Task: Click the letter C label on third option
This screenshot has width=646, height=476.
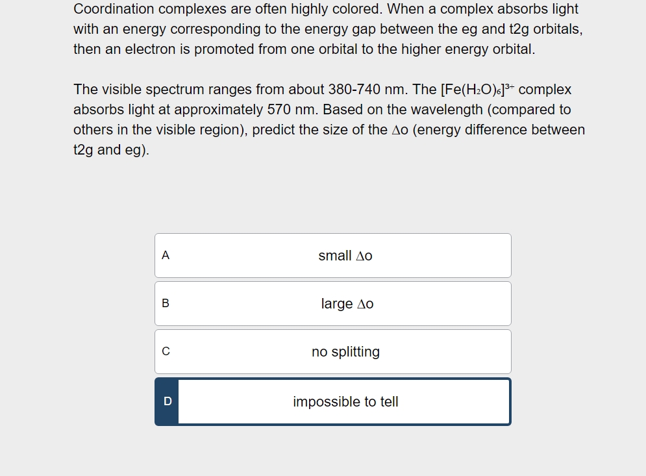Action: (166, 351)
